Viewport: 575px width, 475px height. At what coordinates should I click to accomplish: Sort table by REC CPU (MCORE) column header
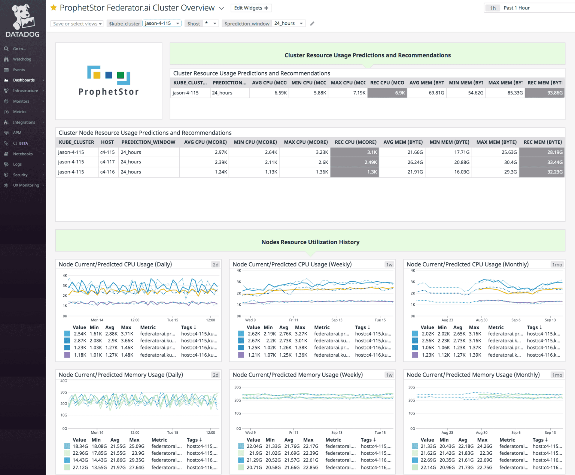point(355,142)
